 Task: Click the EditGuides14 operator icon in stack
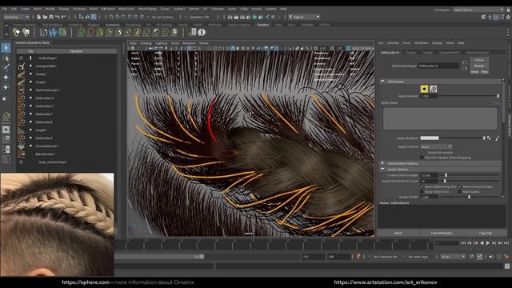coord(22,98)
